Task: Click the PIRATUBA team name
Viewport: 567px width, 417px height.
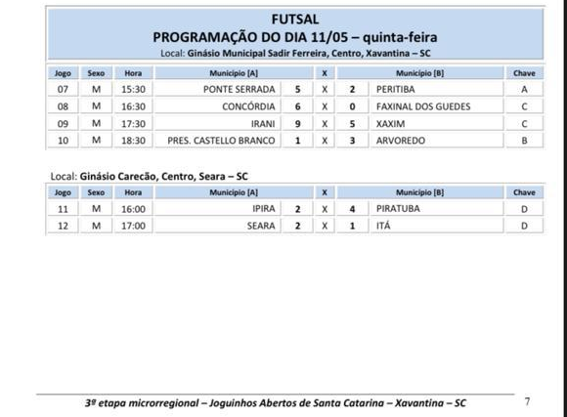Action: (398, 209)
